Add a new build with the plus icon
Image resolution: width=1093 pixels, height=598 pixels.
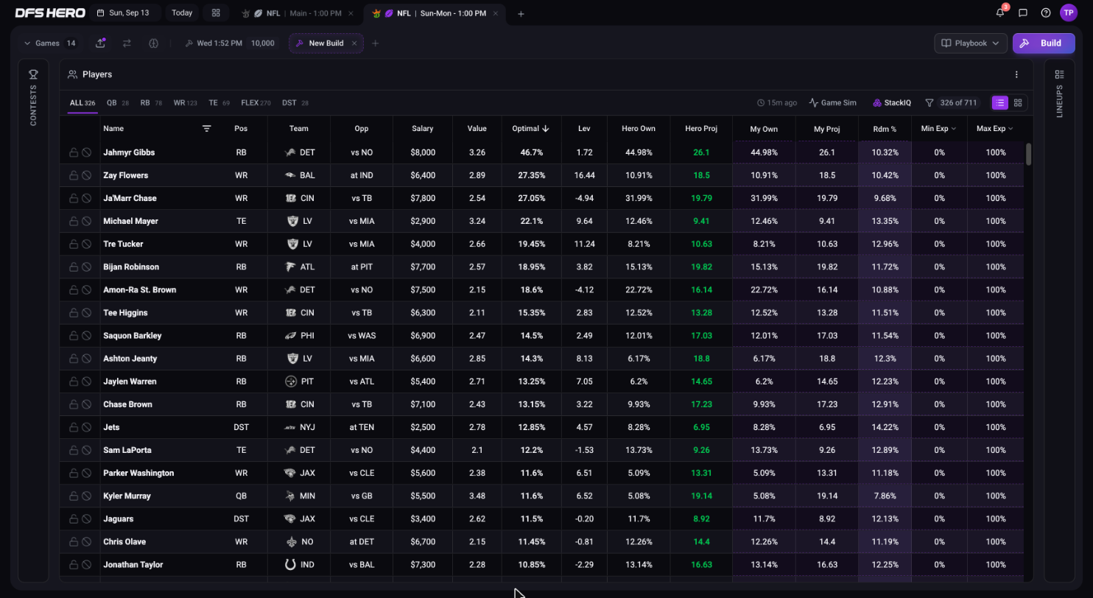coord(375,43)
